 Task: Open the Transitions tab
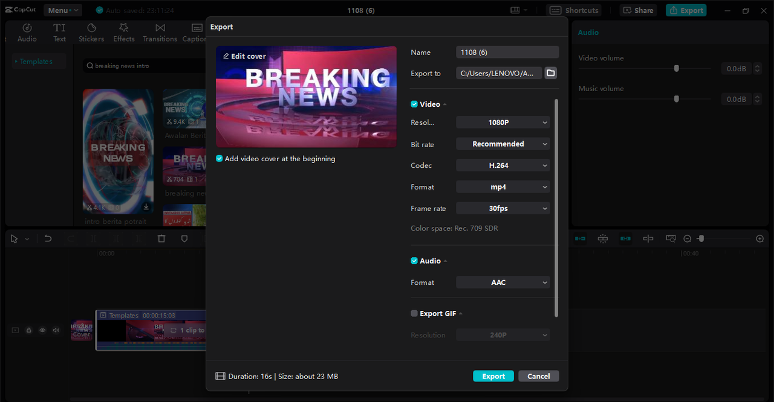(x=160, y=33)
